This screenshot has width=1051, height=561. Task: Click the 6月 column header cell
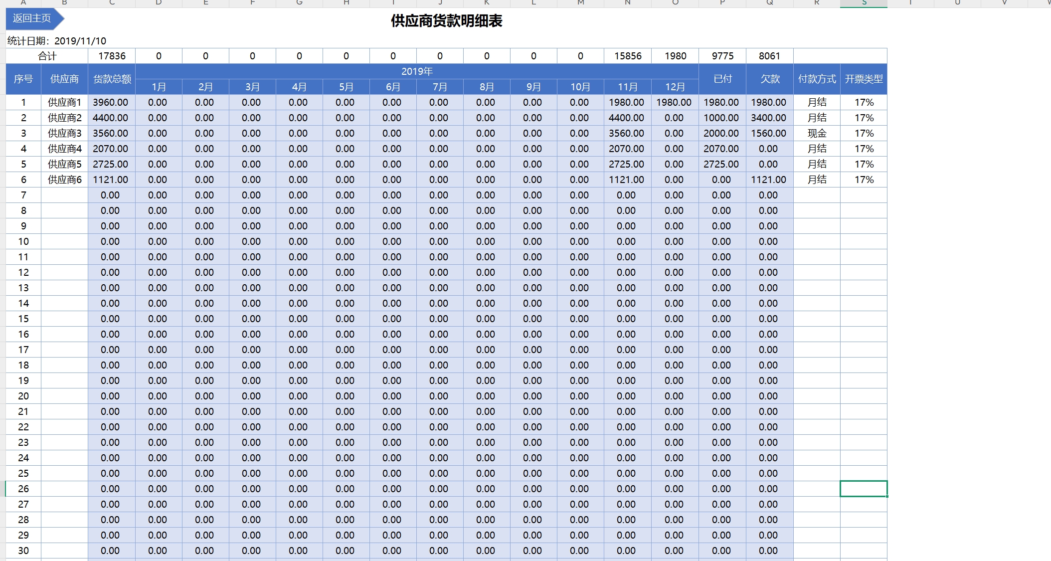tap(393, 87)
